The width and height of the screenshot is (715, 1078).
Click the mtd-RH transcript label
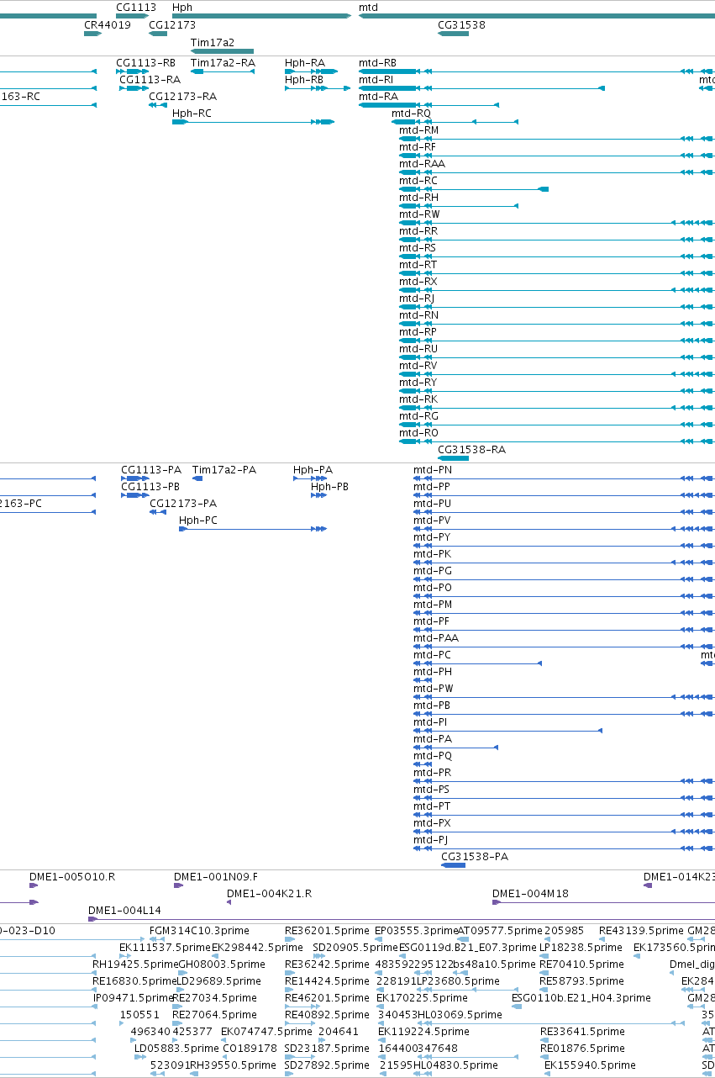pyautogui.click(x=418, y=198)
